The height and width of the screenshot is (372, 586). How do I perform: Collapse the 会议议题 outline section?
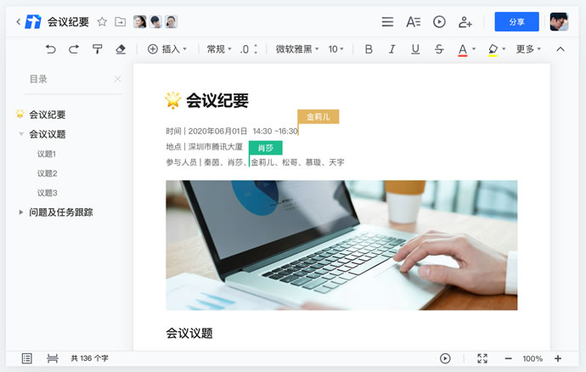tap(21, 134)
